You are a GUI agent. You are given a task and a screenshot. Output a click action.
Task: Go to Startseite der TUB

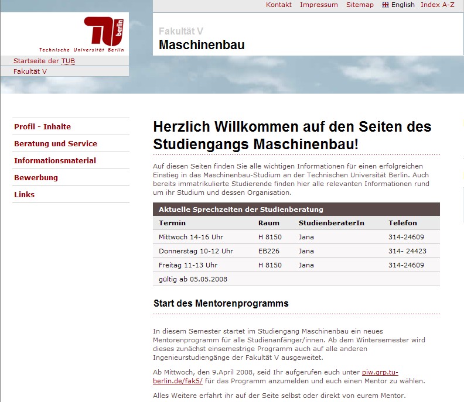point(44,61)
